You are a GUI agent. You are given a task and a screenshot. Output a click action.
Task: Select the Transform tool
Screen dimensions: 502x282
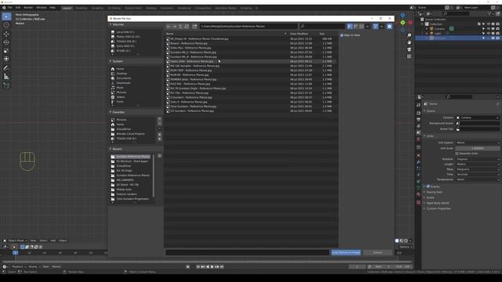(x=6, y=59)
